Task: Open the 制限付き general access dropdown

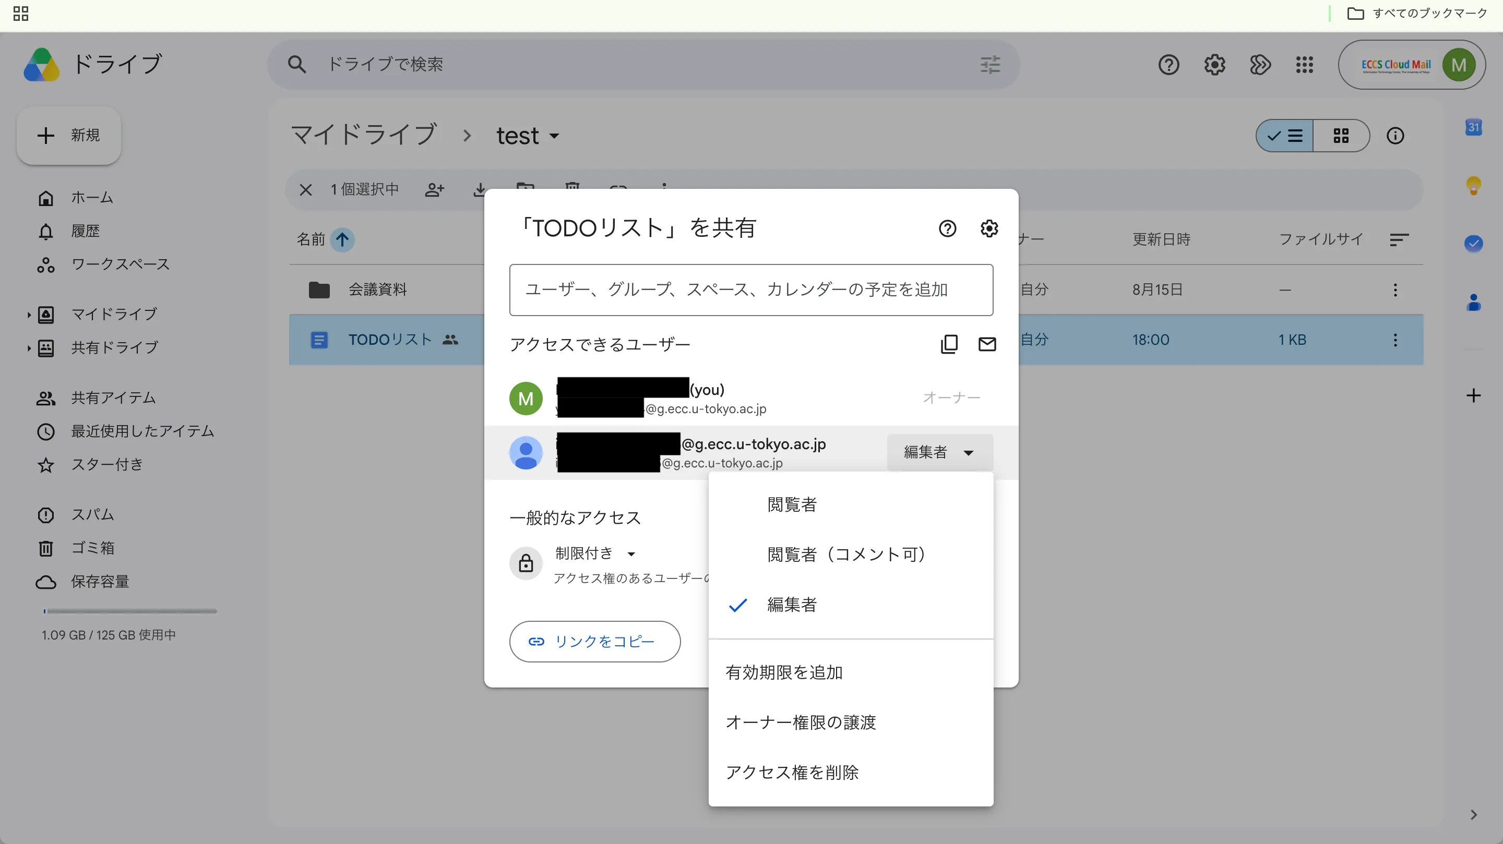Action: click(594, 553)
